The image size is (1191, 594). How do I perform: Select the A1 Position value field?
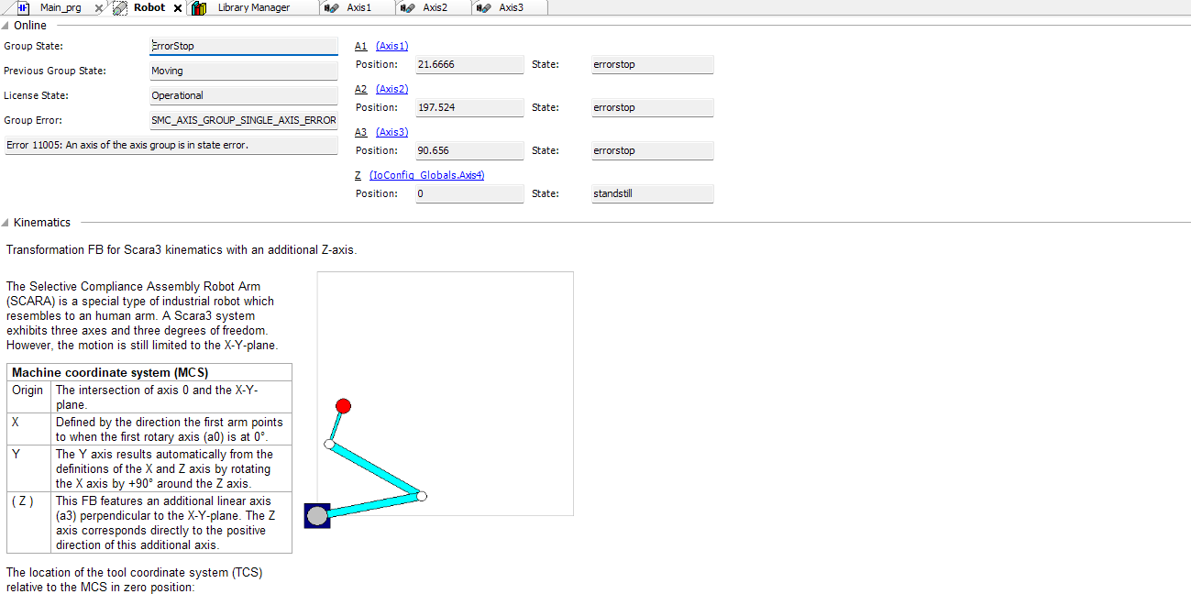click(x=469, y=65)
